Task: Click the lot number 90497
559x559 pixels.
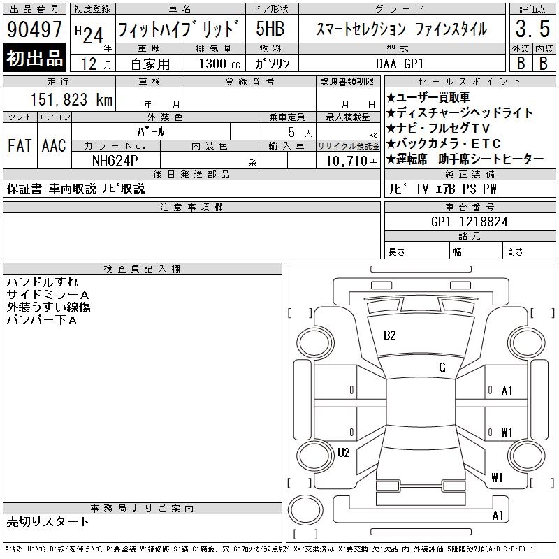Action: 34,29
